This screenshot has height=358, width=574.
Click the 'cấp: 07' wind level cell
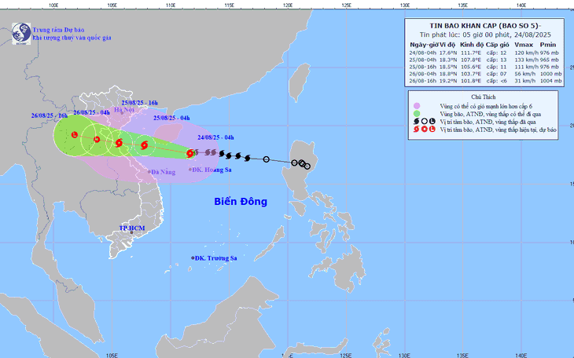click(496, 74)
